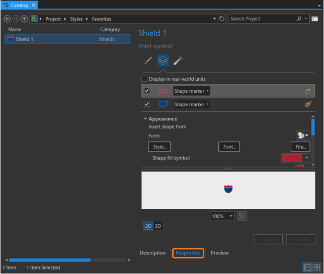Click the shield symbol preview area
This screenshot has width=324, height=274.
pyautogui.click(x=228, y=190)
